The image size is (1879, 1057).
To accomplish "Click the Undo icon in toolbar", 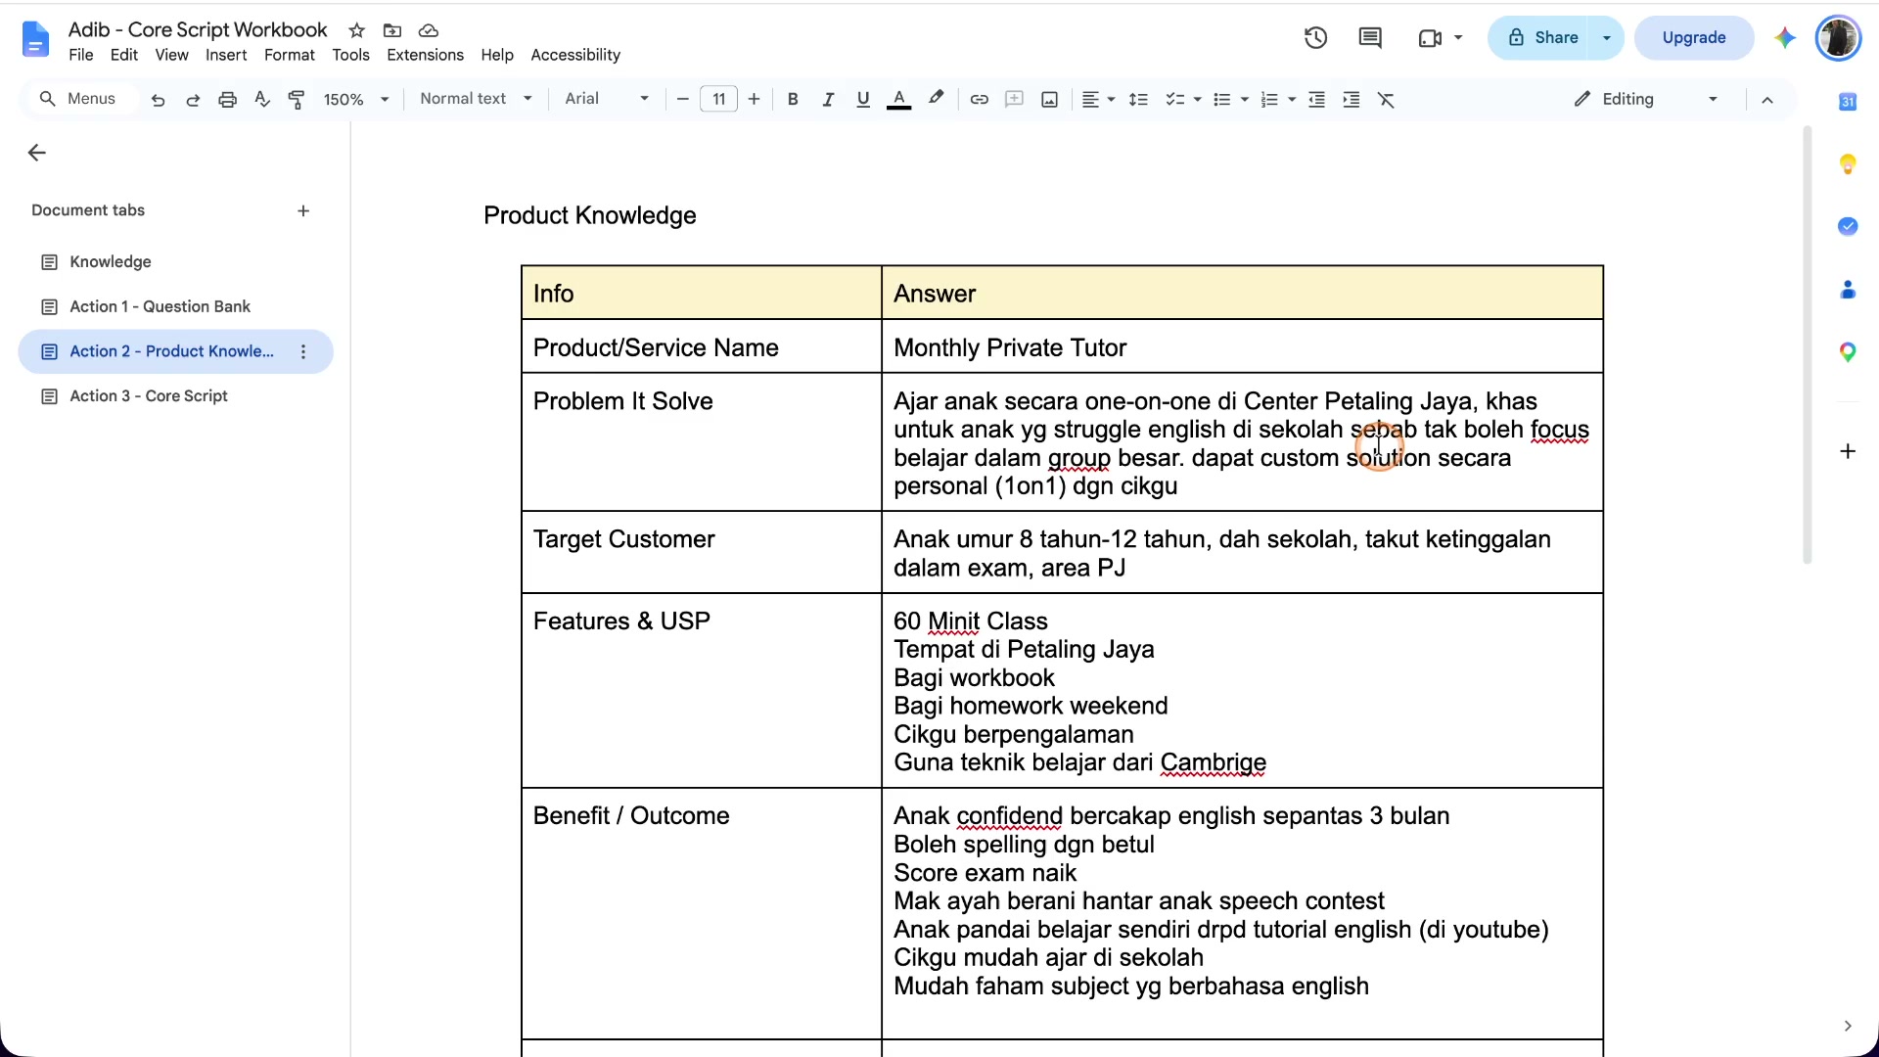I will (158, 100).
